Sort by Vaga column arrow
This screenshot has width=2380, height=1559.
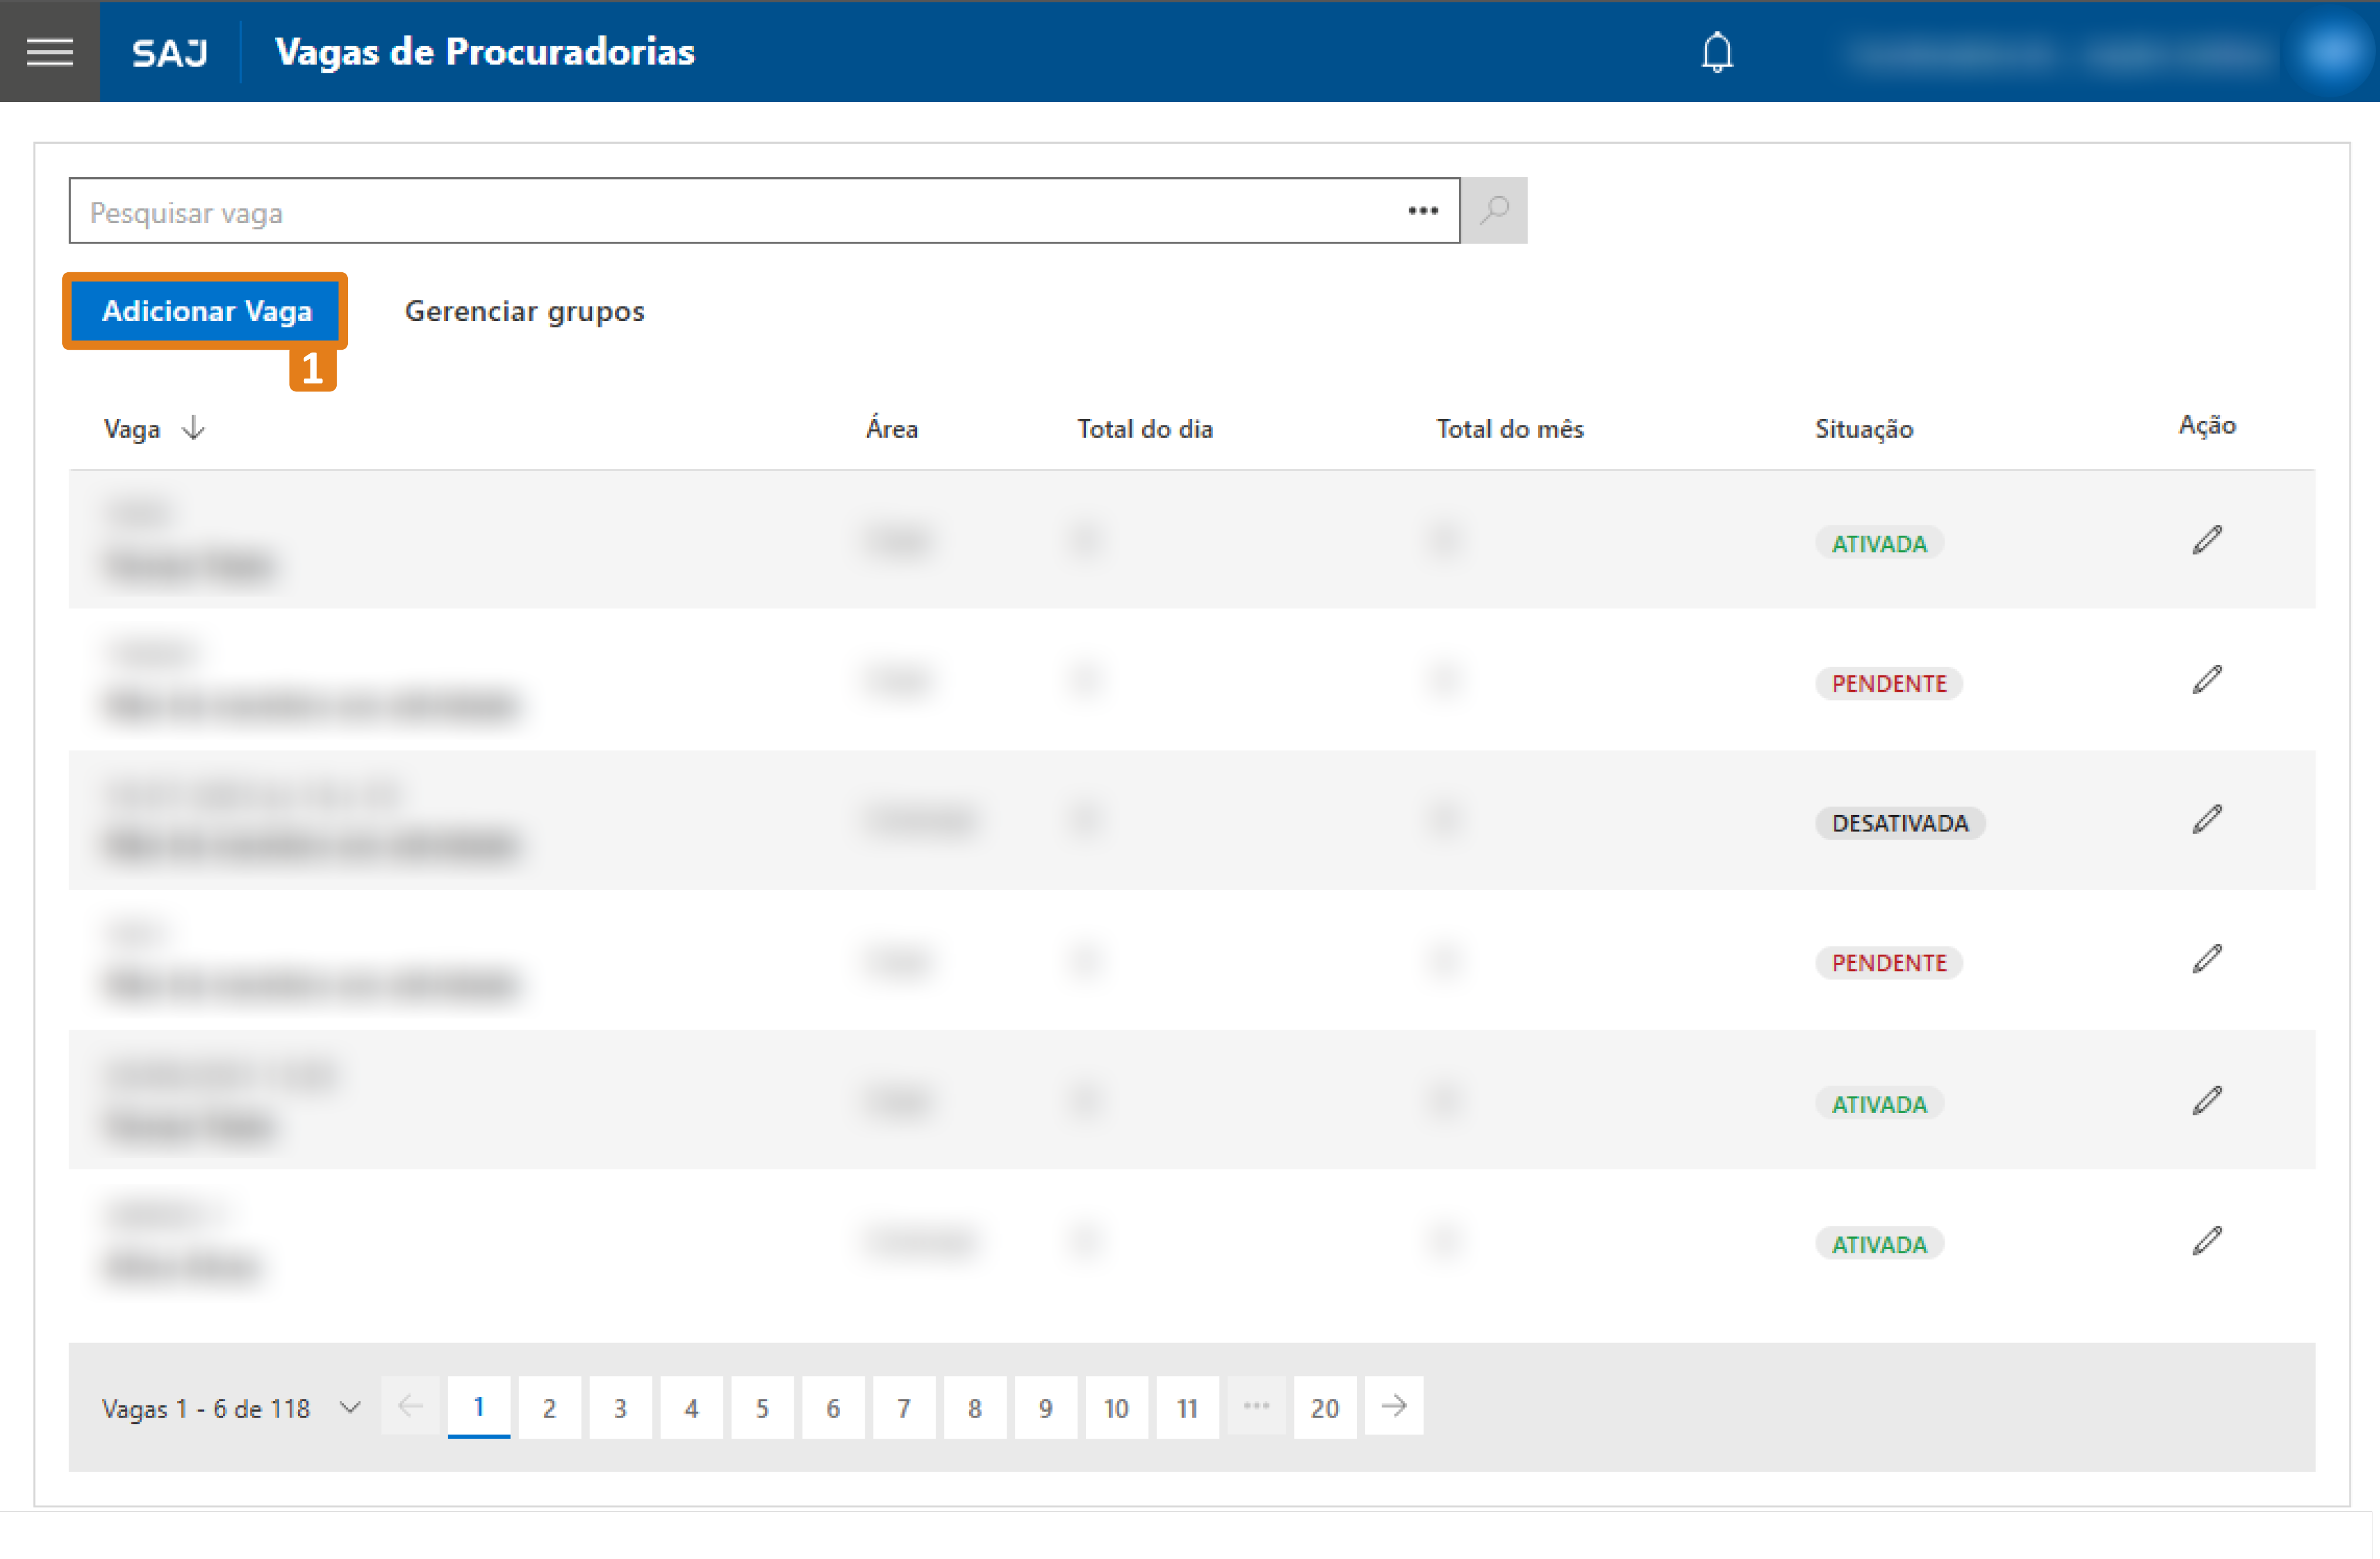click(x=194, y=429)
